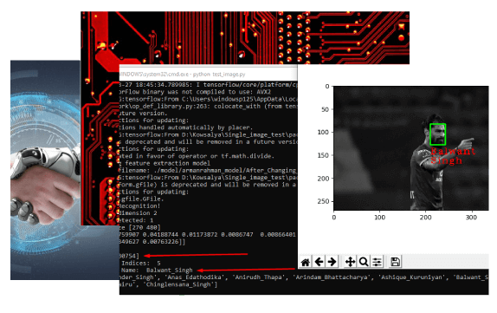
Task: Click the 'gfile.GFile.' console line
Action: 141,199
